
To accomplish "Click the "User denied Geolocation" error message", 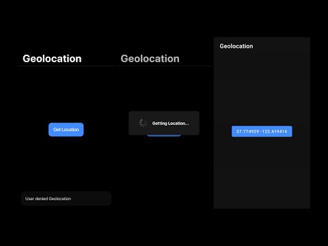I will point(66,199).
